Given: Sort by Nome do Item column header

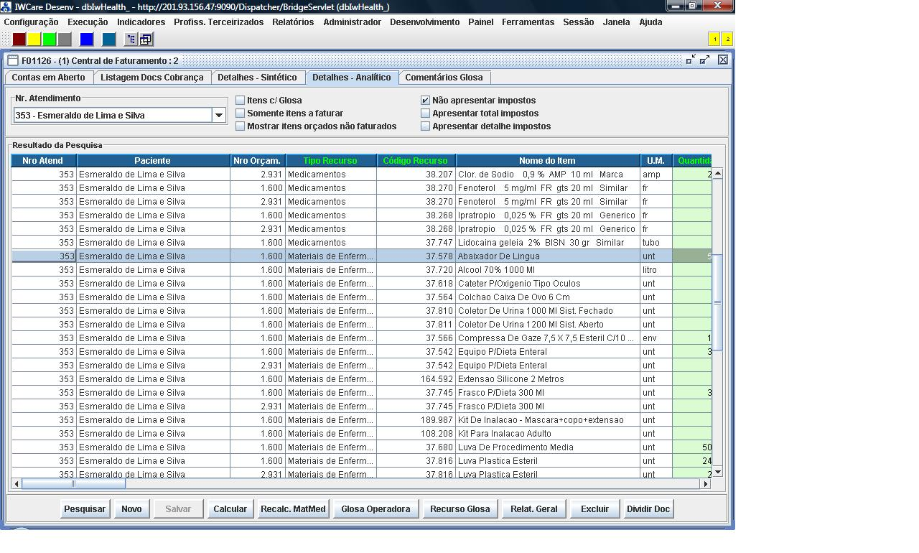Looking at the screenshot, I should [548, 161].
